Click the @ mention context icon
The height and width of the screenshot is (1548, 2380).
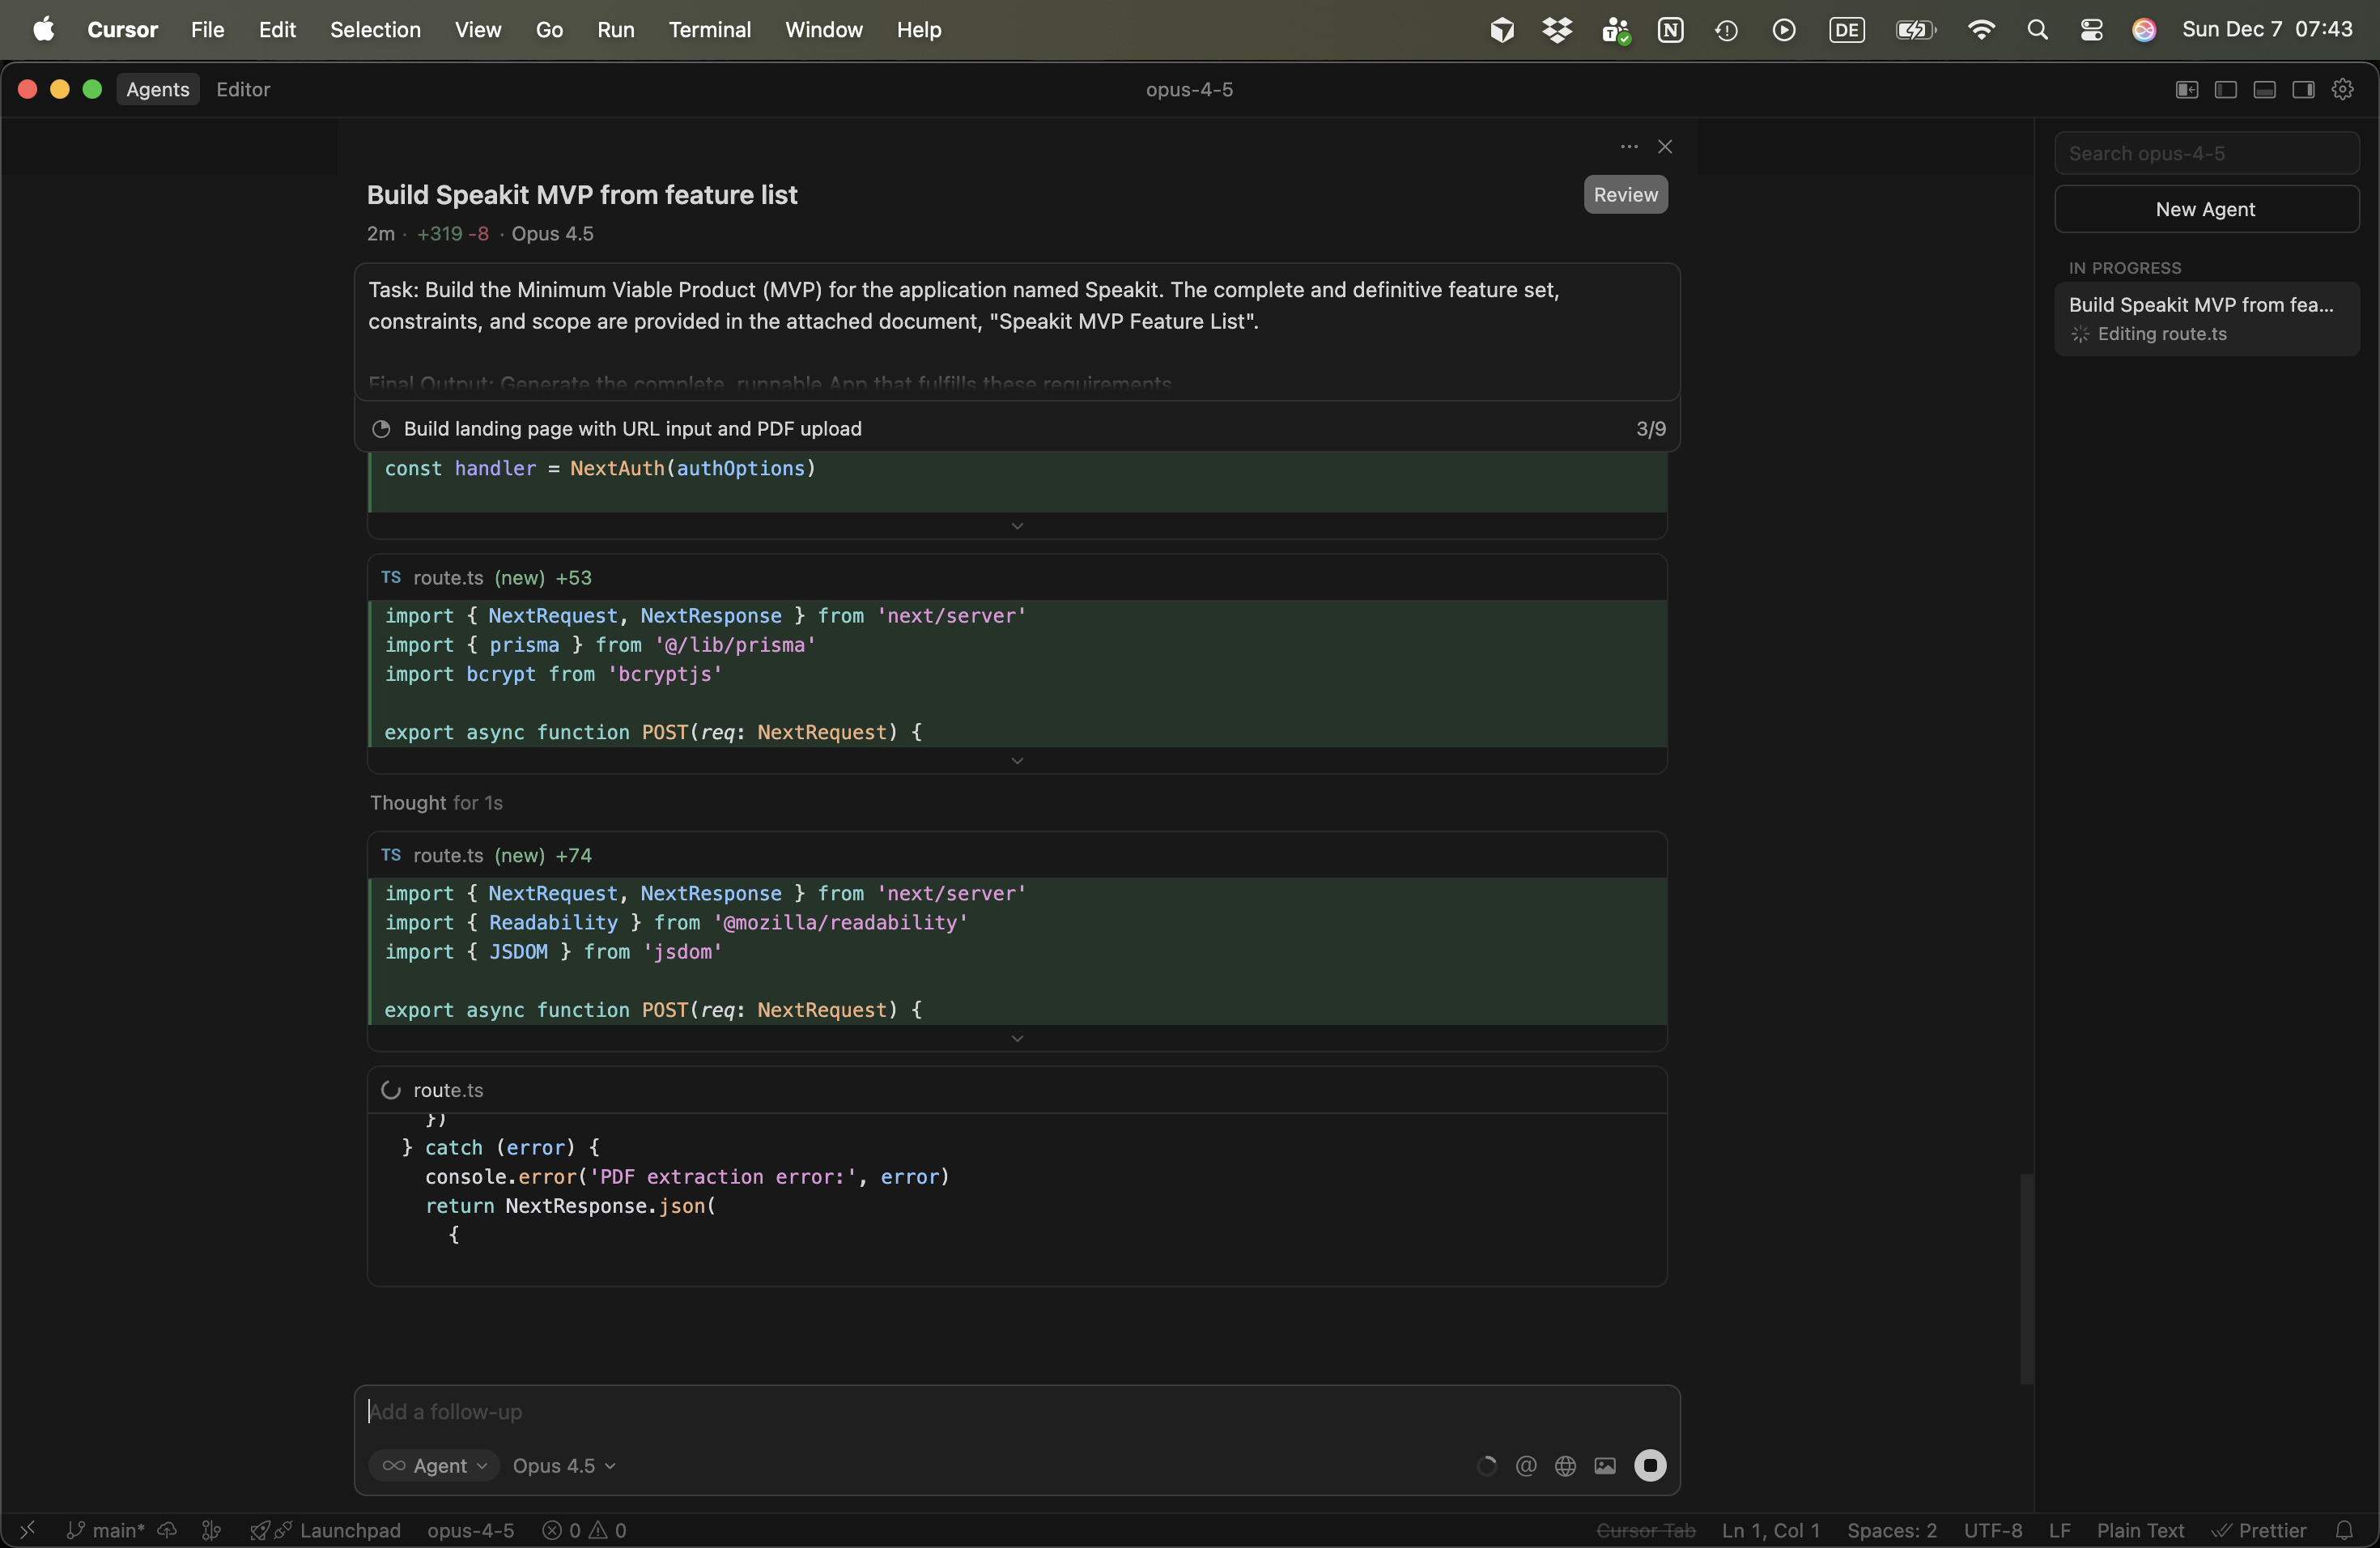[x=1525, y=1465]
